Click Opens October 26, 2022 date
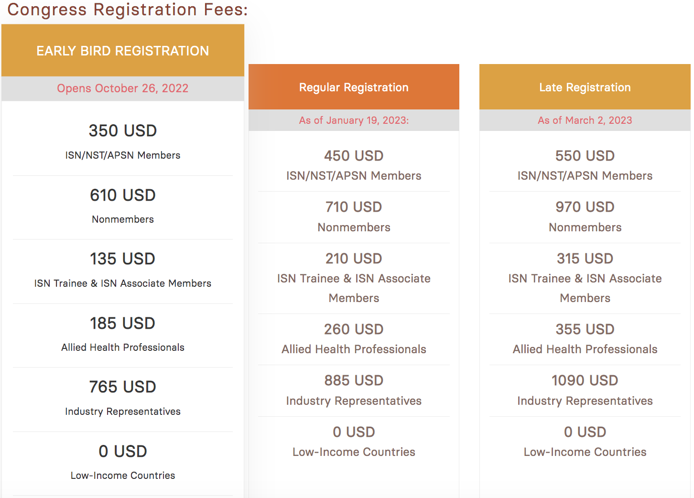This screenshot has width=694, height=498. [x=123, y=88]
